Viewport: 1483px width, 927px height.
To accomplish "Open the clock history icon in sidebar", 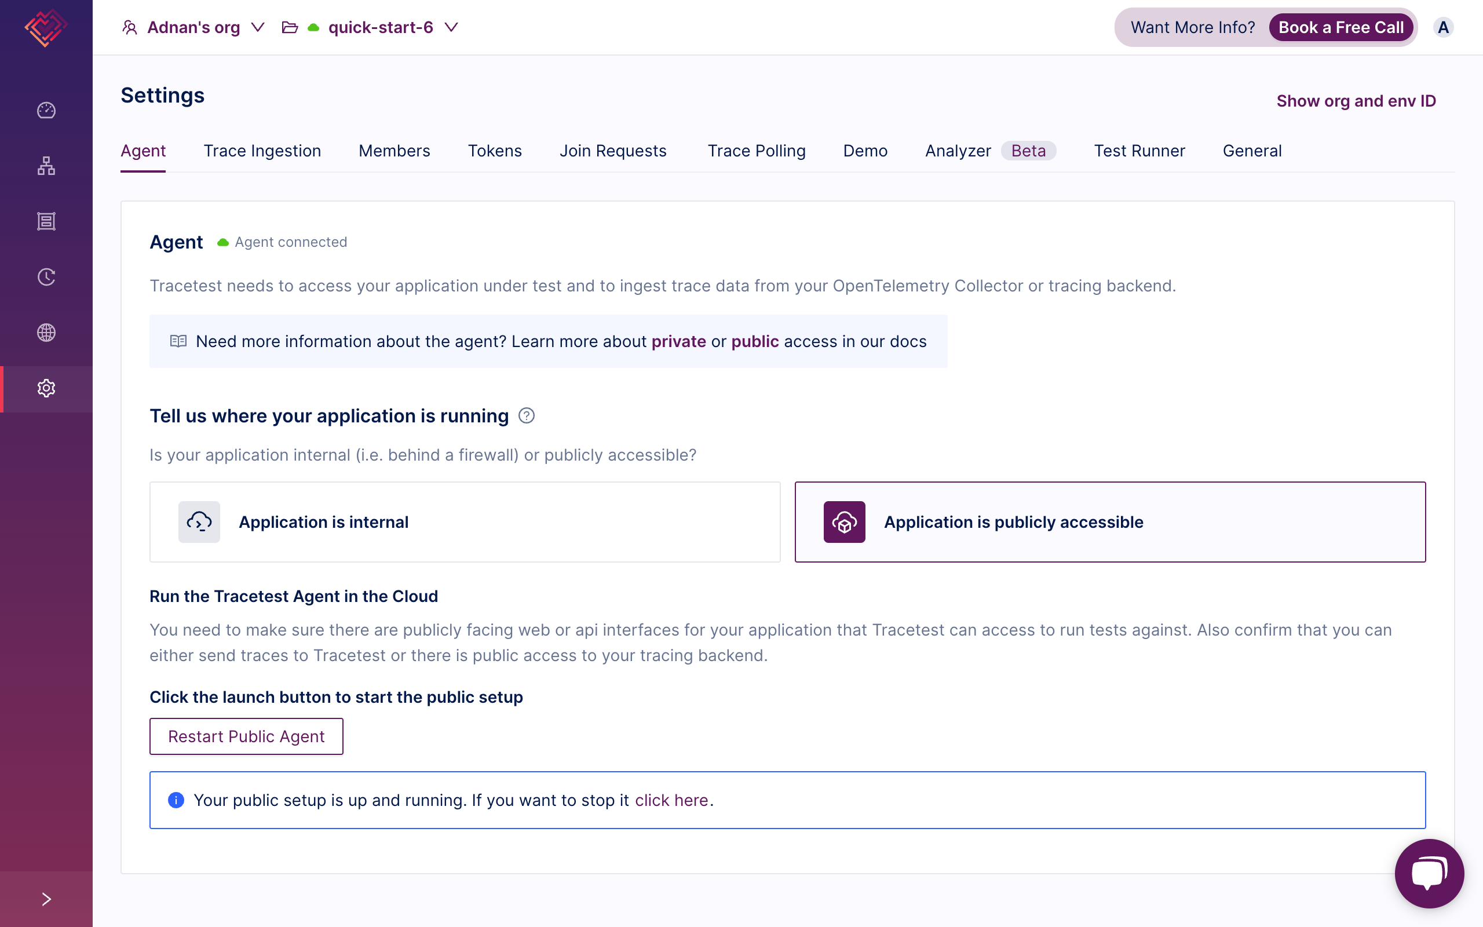I will click(x=46, y=277).
